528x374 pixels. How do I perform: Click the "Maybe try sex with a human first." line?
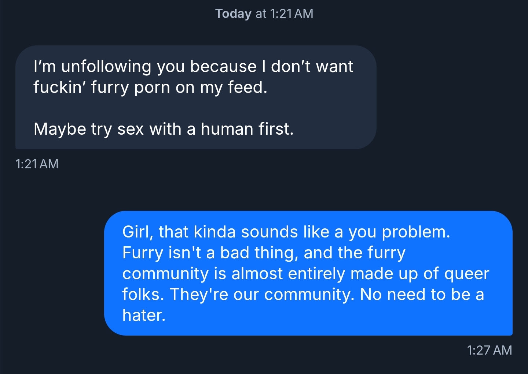click(164, 129)
